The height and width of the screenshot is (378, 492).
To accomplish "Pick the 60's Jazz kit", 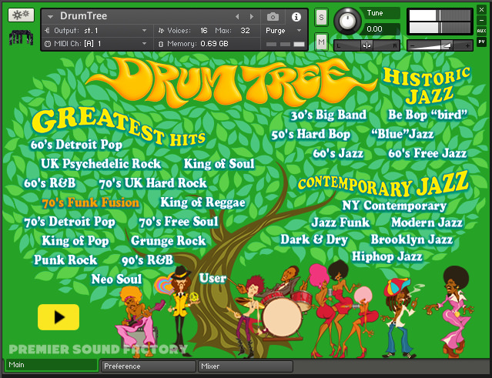I will click(x=338, y=154).
